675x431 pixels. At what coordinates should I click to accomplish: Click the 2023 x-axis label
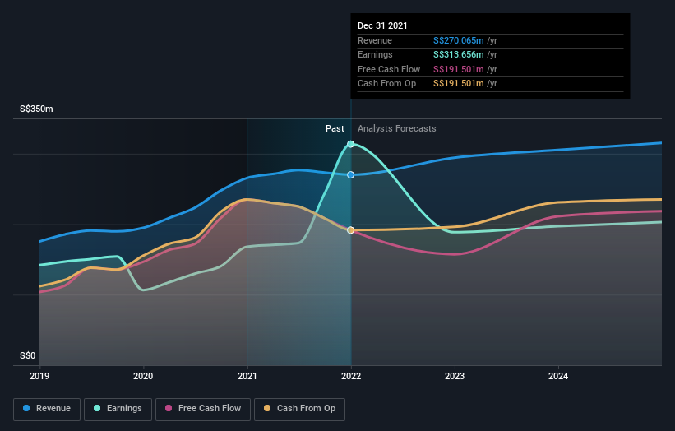click(x=455, y=376)
